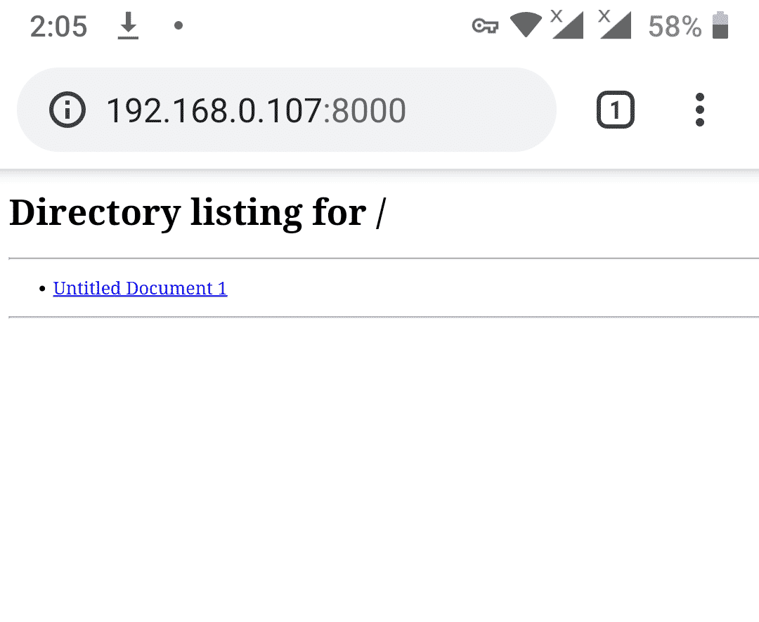Tap the VPN key status icon
Screen dimensions: 759x622
pos(485,27)
